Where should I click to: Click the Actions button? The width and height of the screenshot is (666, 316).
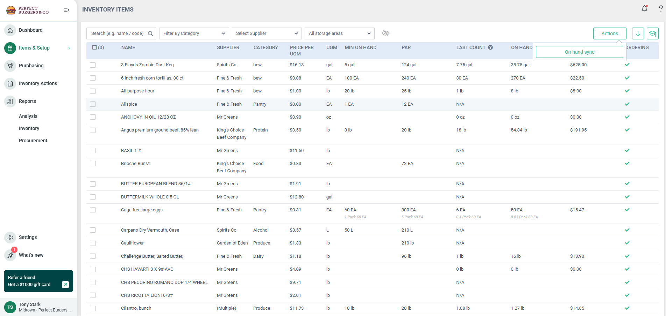click(x=609, y=33)
